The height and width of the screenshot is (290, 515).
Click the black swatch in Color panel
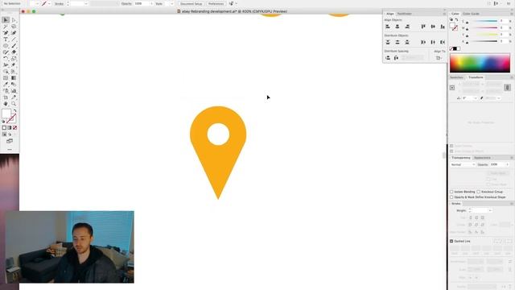[x=455, y=48]
